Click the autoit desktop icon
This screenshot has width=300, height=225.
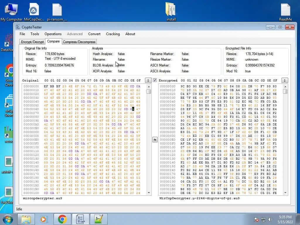coord(8,165)
